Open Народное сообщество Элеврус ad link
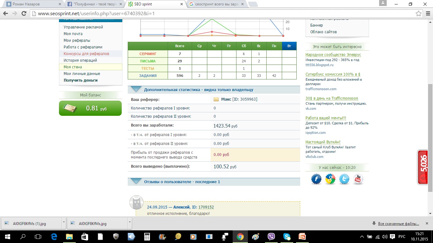The image size is (433, 243). (333, 55)
